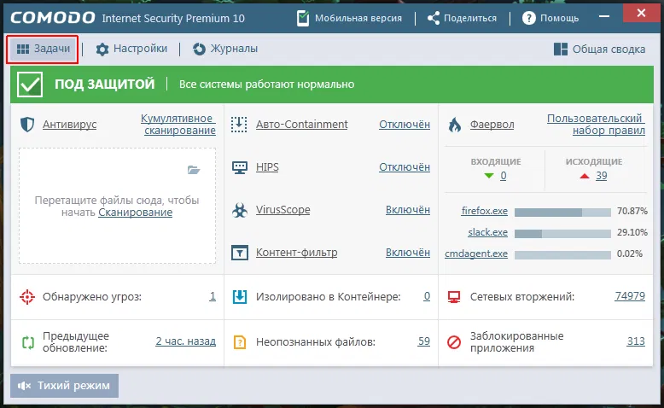Screen dimensions: 664x408
Task: Open the 'Задачи' tab
Action: pyautogui.click(x=43, y=50)
